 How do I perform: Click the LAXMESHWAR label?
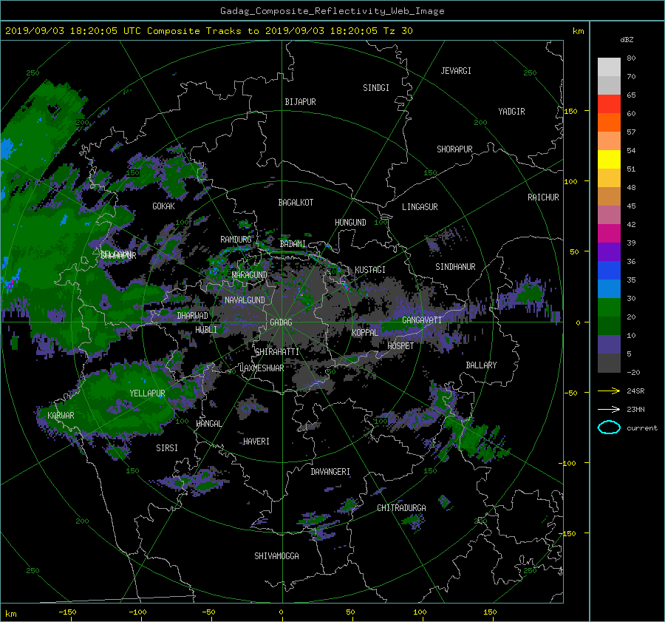tap(262, 368)
